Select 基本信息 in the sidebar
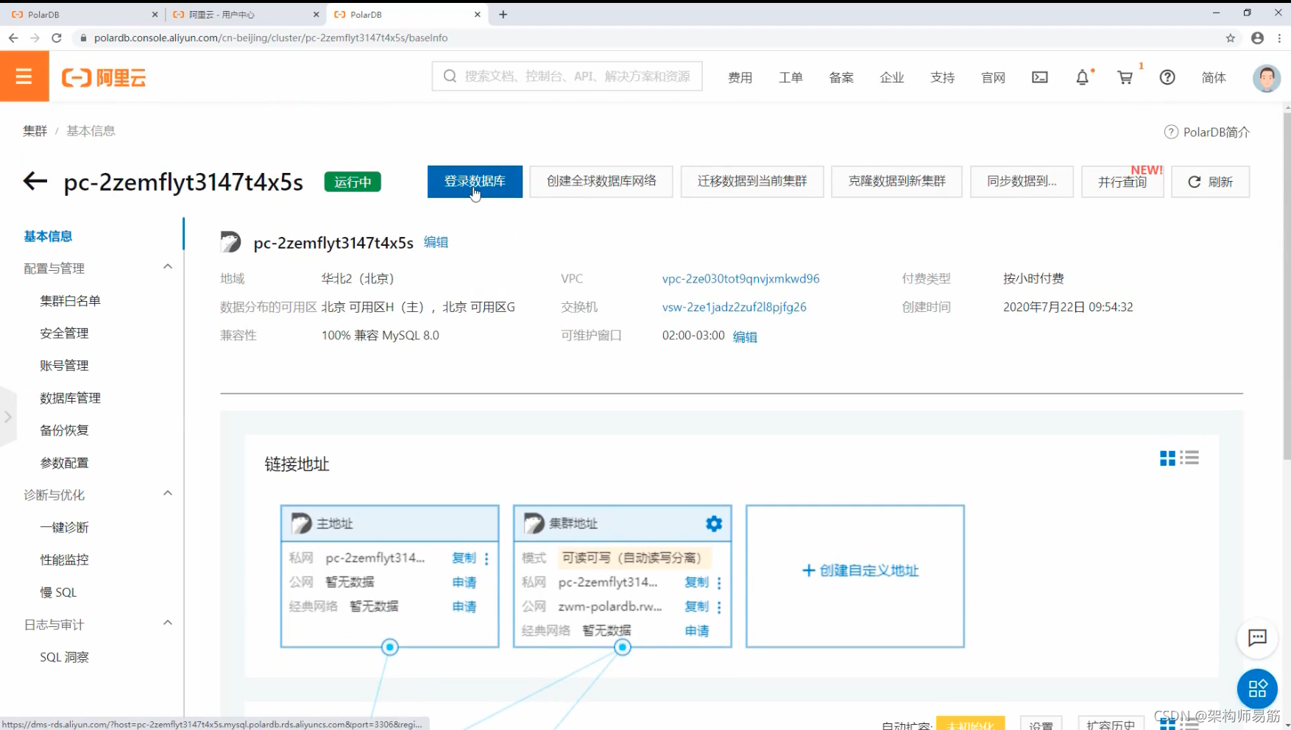The image size is (1291, 730). point(48,235)
